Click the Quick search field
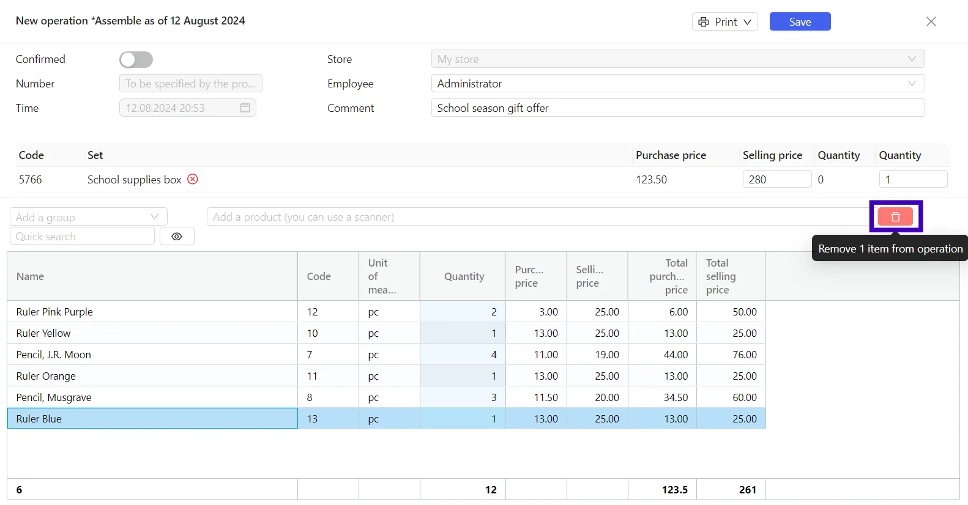Image resolution: width=968 pixels, height=505 pixels. (82, 236)
